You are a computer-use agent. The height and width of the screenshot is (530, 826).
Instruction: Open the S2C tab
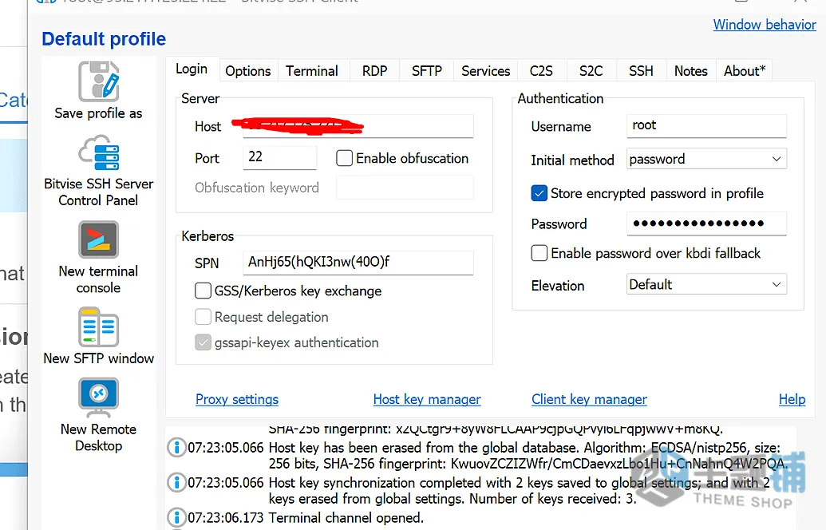pos(591,71)
